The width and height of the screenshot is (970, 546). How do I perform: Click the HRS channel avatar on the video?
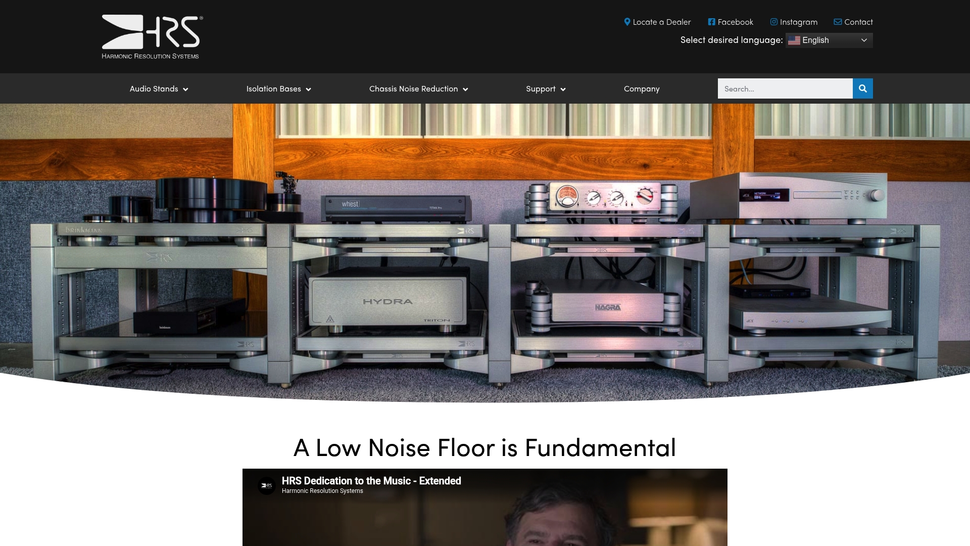pos(267,485)
